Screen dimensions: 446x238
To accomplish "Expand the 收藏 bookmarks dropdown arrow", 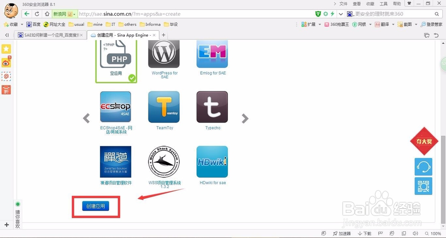I will pos(22,25).
